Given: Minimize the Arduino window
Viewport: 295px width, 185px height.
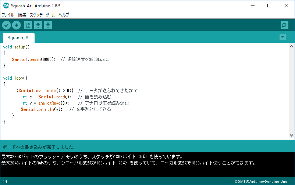Looking at the screenshot, I should [x=252, y=6].
